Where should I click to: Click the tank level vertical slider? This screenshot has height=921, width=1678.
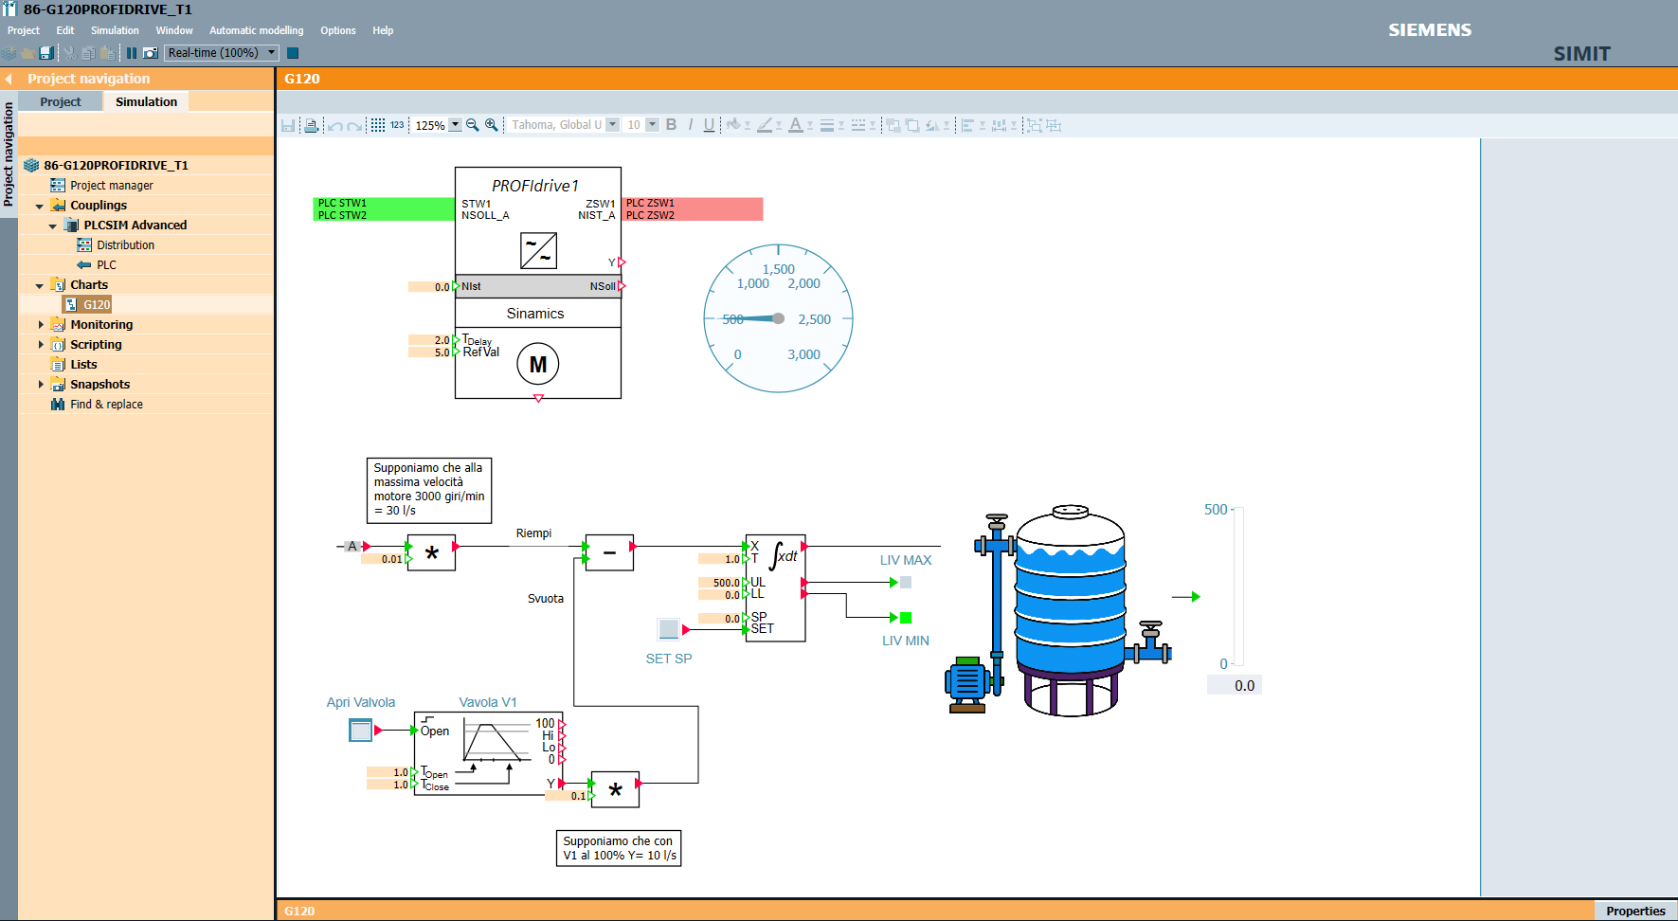coord(1238,587)
